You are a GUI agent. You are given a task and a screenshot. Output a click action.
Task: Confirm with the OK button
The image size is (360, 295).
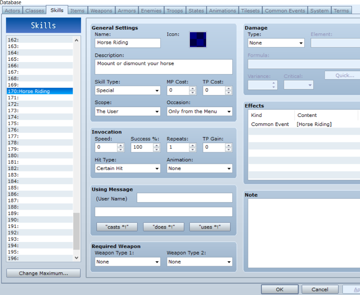(279, 290)
